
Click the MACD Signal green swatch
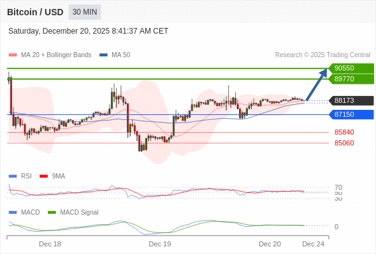(52, 213)
